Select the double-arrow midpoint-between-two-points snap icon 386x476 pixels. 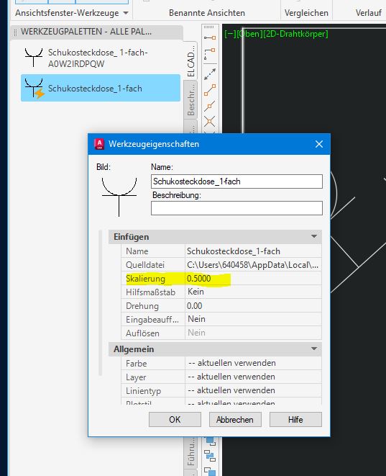pyautogui.click(x=210, y=74)
